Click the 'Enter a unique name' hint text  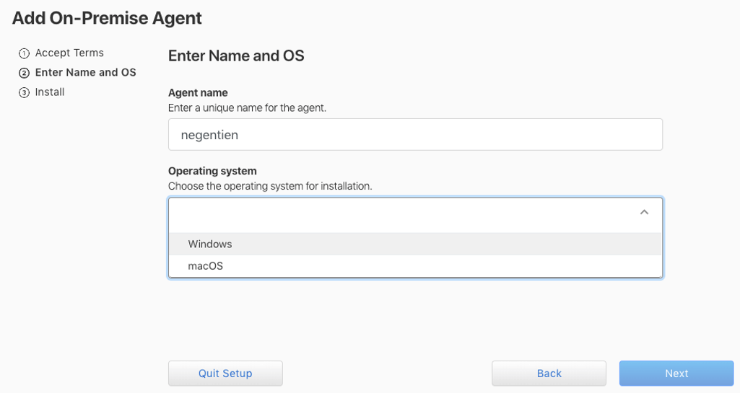(x=247, y=108)
